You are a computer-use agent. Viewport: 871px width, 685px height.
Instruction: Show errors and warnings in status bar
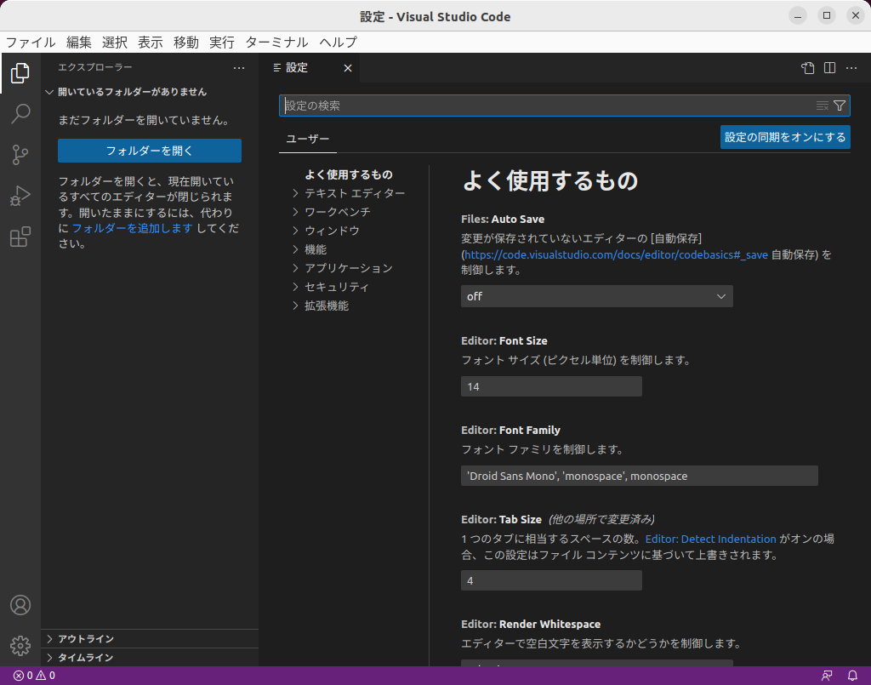coord(34,676)
